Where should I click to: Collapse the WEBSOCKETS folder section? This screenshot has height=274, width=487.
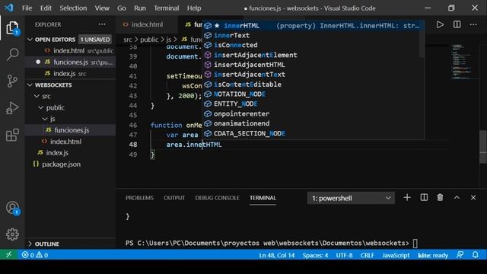coord(30,84)
